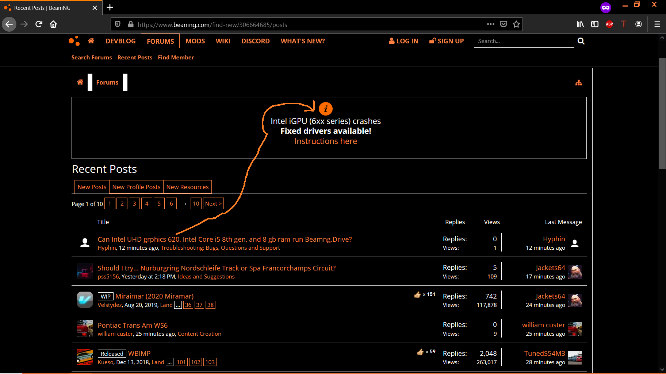Click the browser address bar URL
The image size is (666, 374).
[x=213, y=25]
